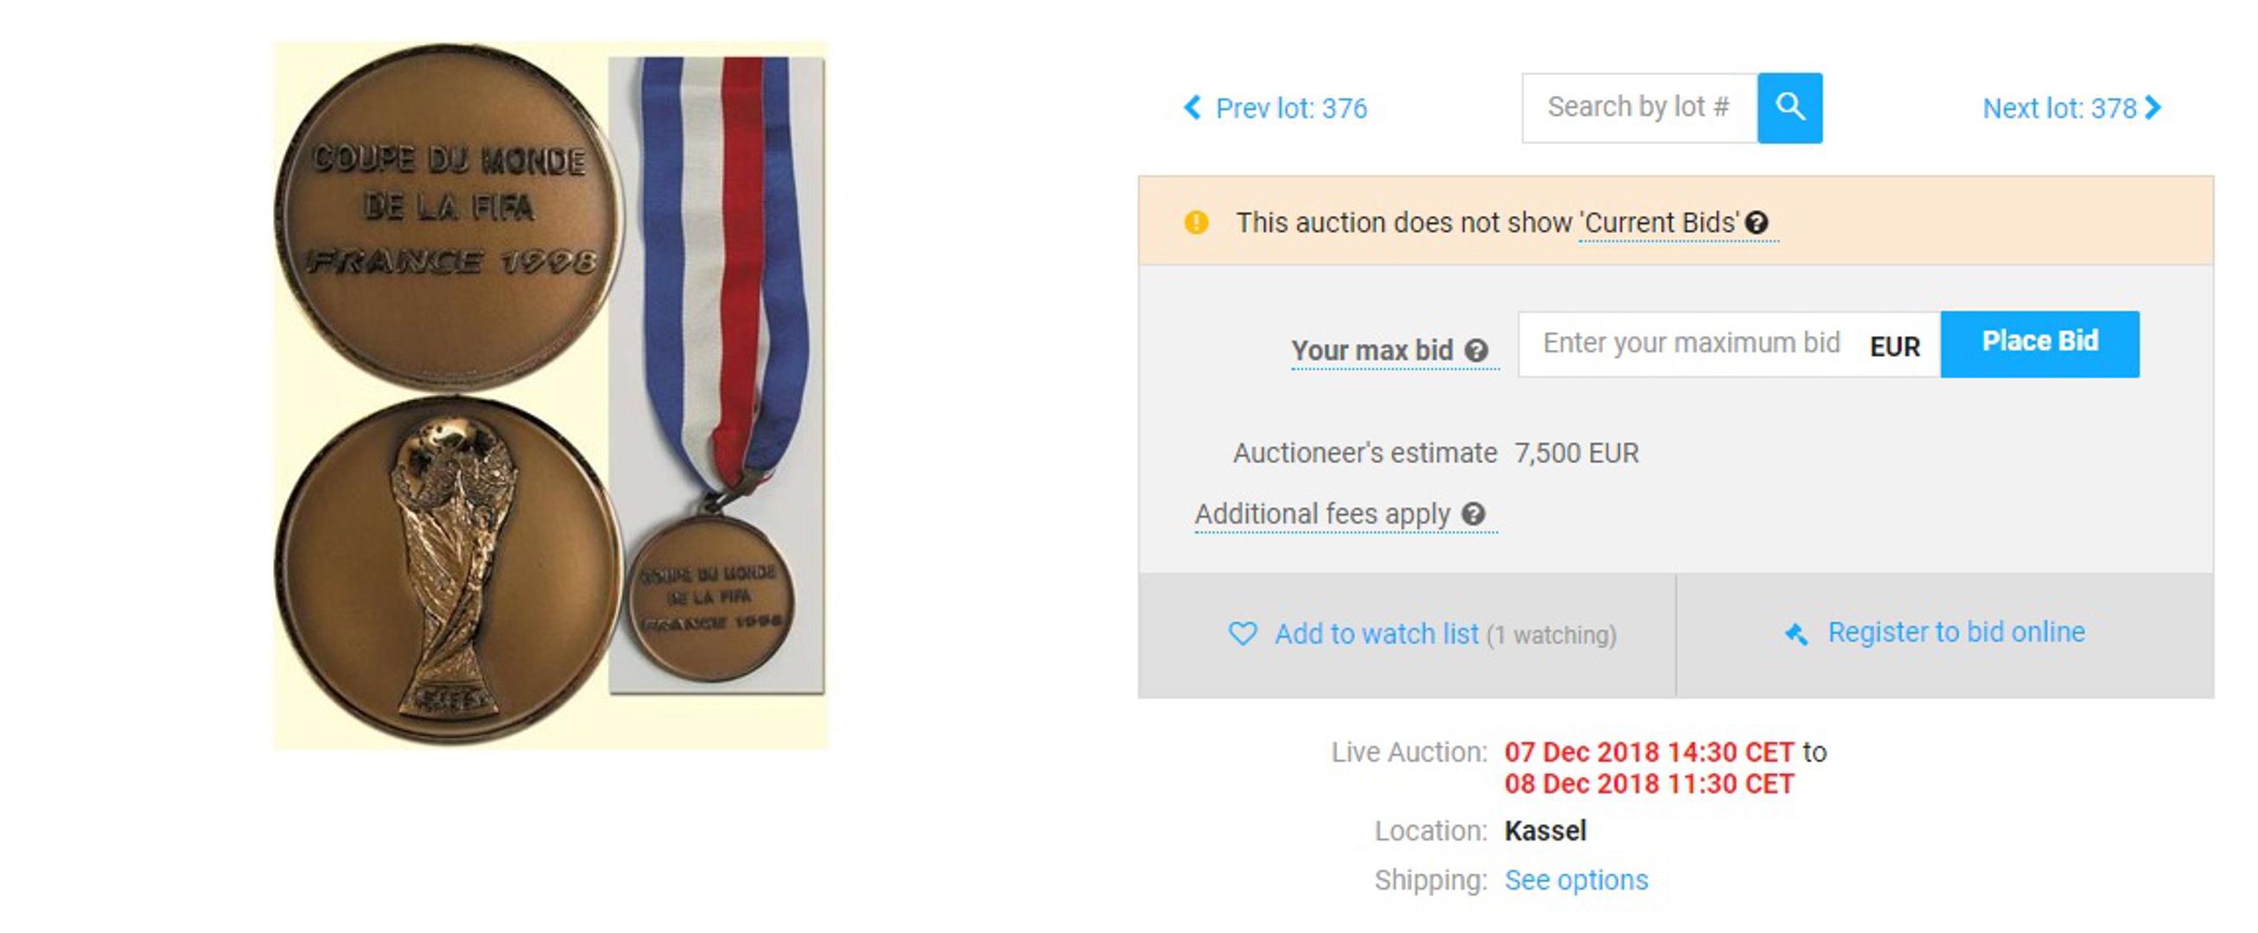
Task: Click the gavel icon for register
Action: point(1796,633)
